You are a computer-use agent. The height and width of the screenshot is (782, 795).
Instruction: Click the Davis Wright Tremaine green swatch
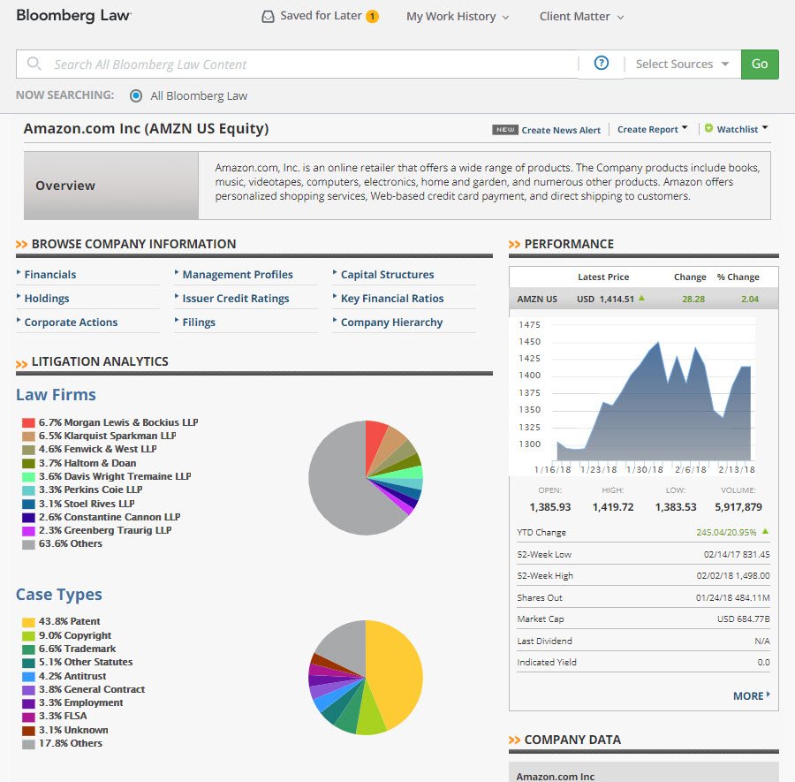click(28, 476)
